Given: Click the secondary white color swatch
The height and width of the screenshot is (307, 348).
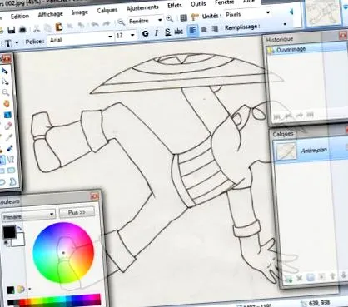Looking at the screenshot, I should point(19,240).
